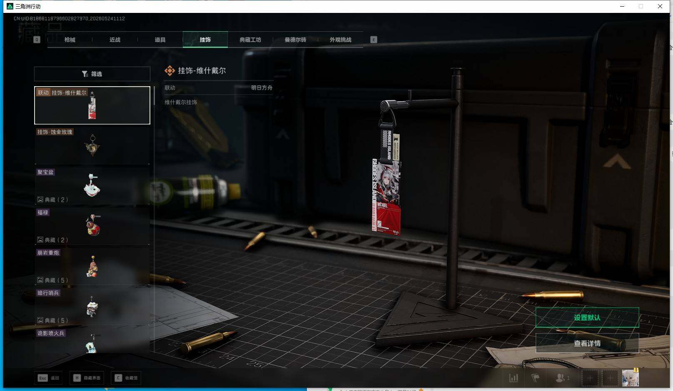Select the 挂饰 tab
The image size is (673, 391).
(205, 40)
